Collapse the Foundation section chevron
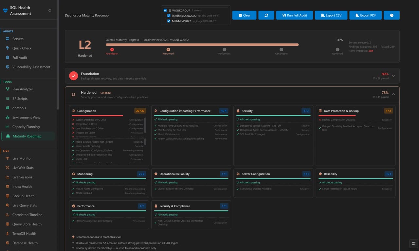The image size is (419, 251). tap(393, 76)
